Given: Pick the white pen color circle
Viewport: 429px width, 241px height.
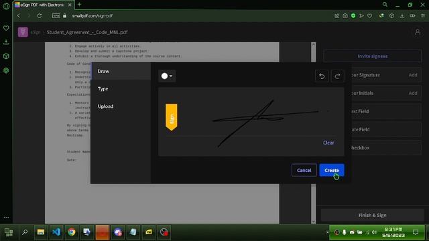Looking at the screenshot, I should 164,76.
